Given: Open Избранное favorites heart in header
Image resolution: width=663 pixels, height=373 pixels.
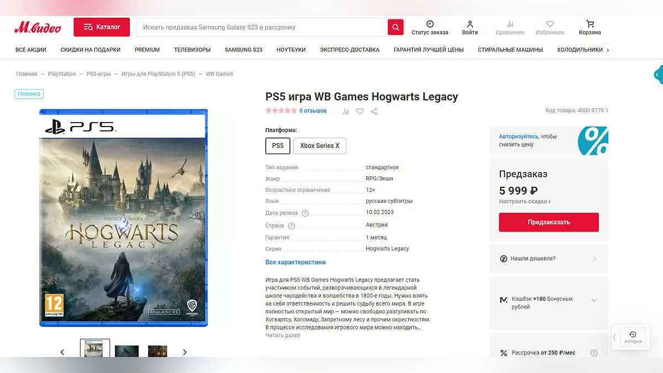Looking at the screenshot, I should 550,24.
